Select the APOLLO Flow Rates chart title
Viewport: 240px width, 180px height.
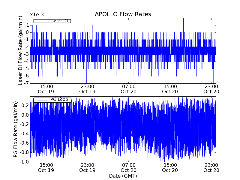click(x=123, y=14)
